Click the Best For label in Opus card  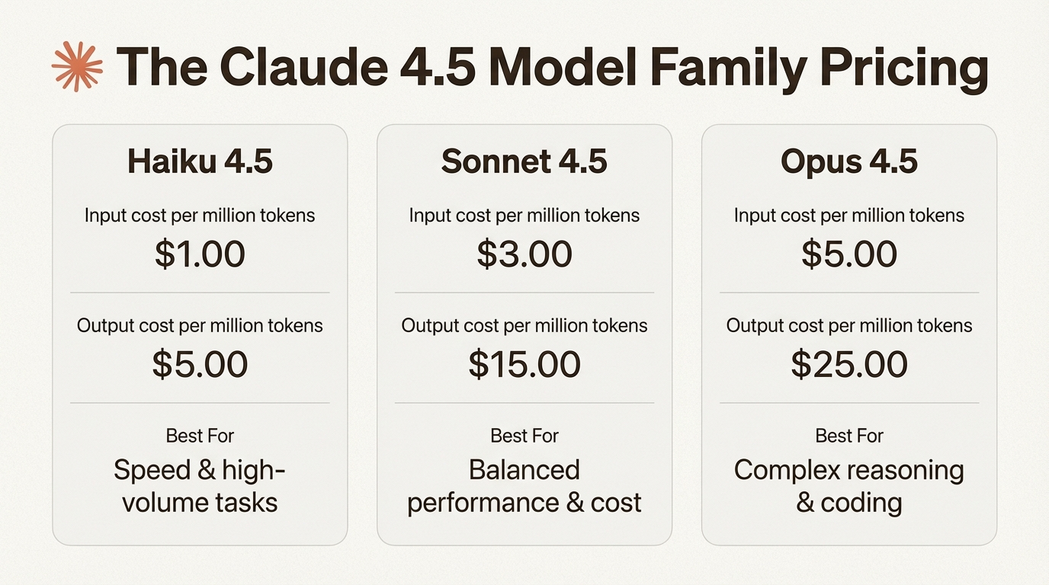[x=849, y=436]
